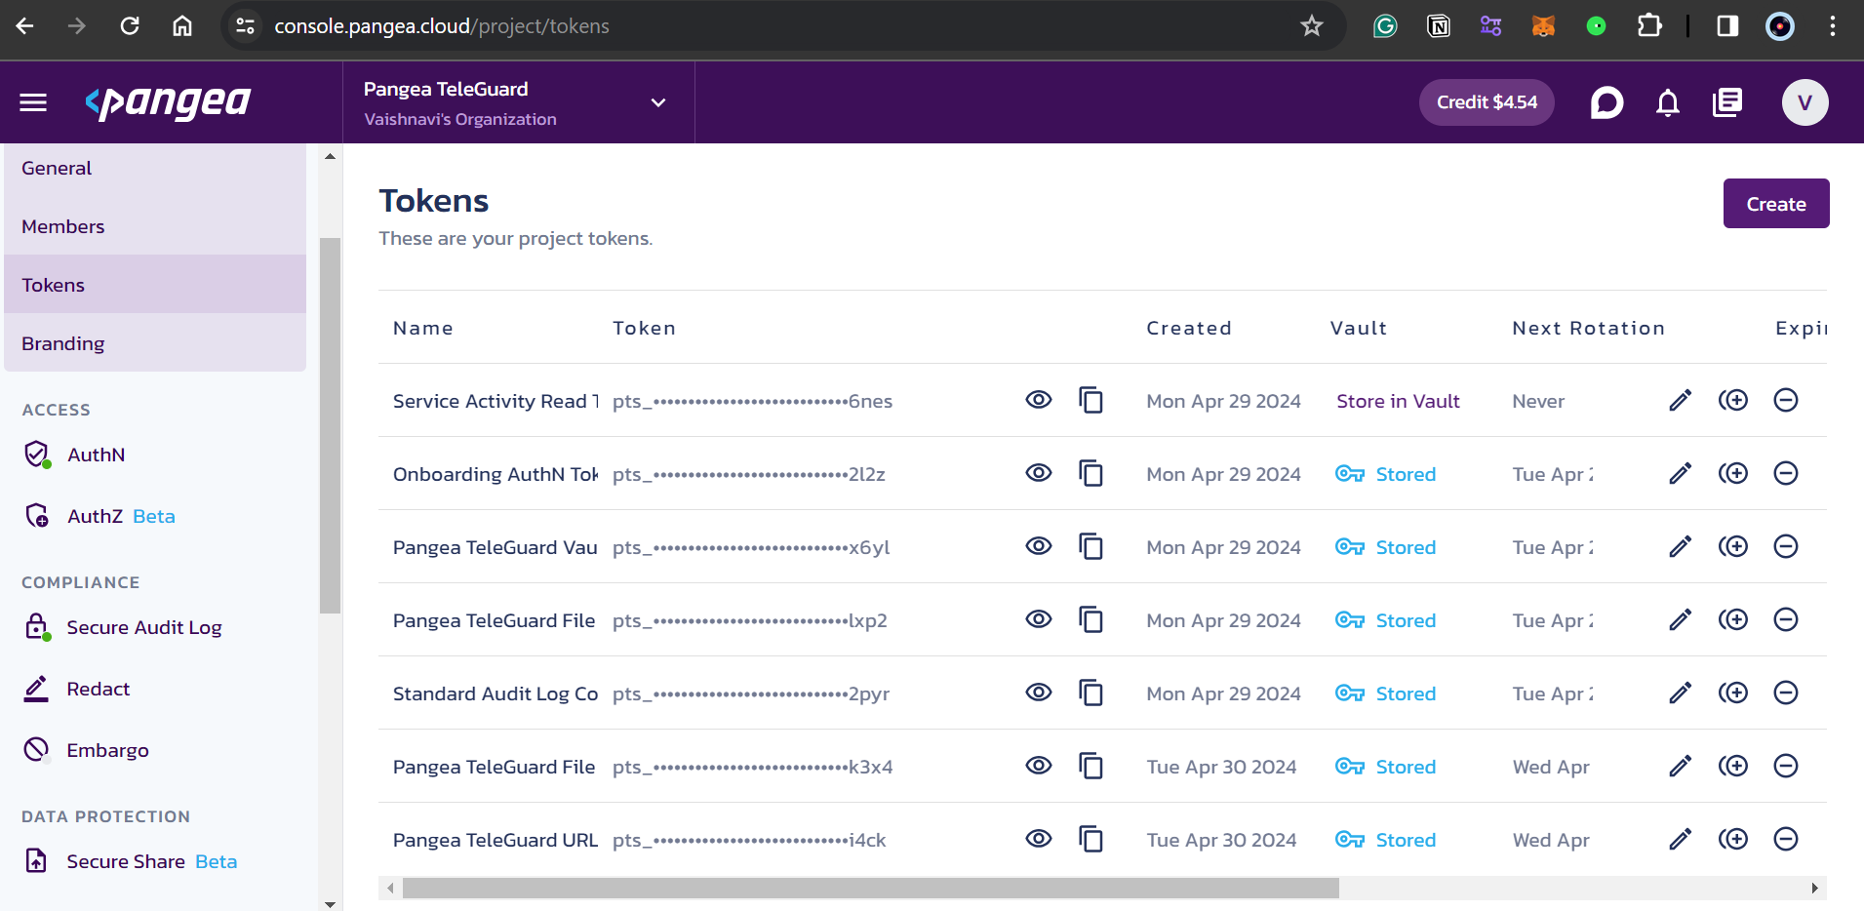Reload the browser page

[x=130, y=26]
